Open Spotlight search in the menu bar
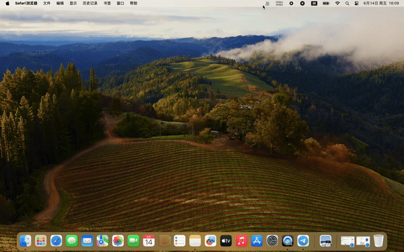 tap(347, 3)
